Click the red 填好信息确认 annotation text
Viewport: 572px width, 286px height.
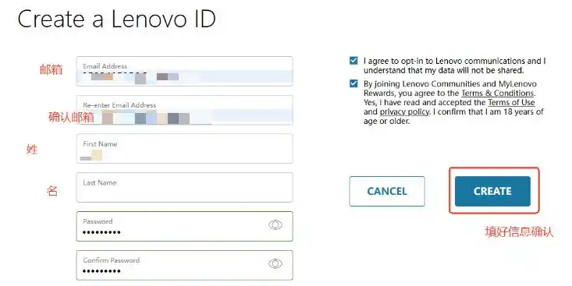click(x=519, y=231)
